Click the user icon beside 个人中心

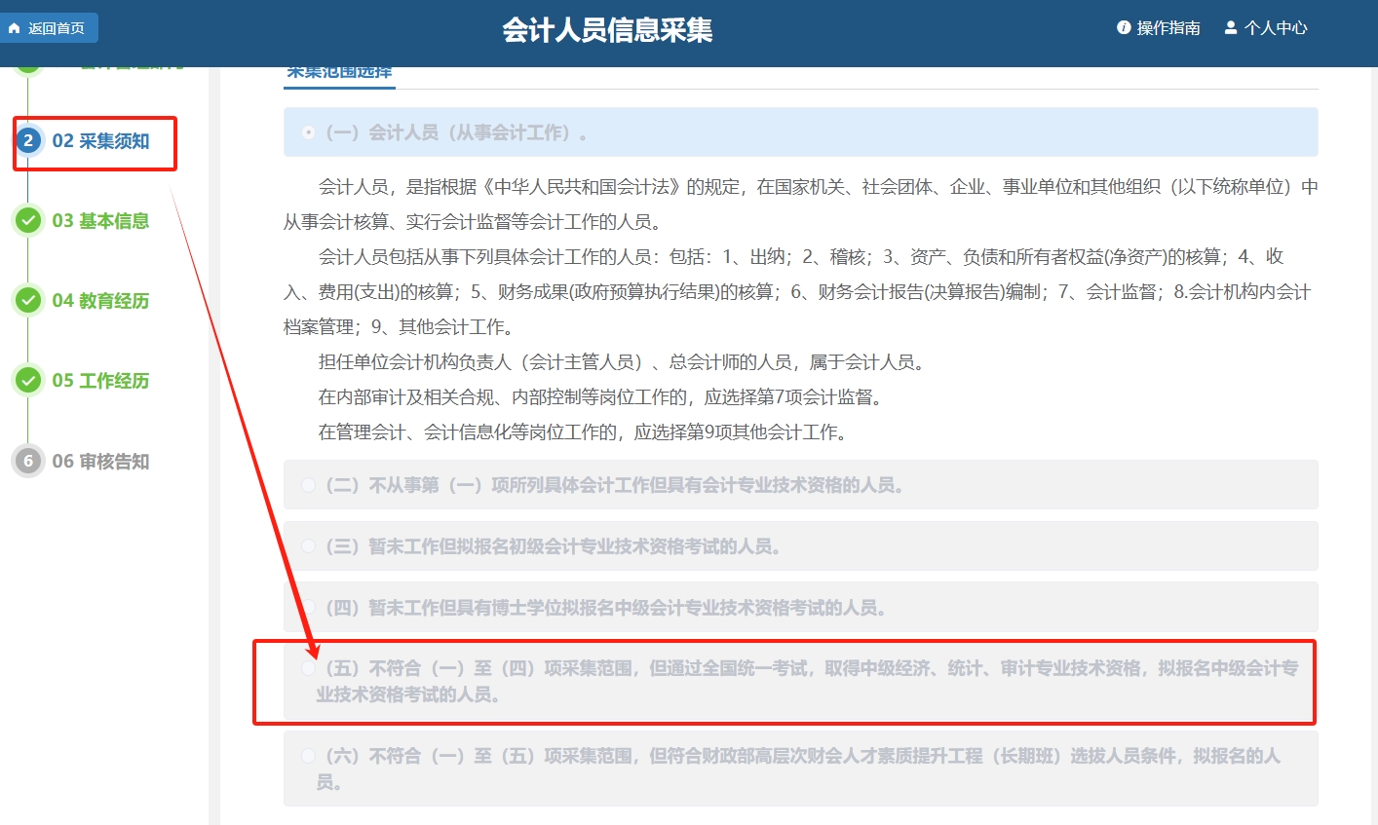(x=1231, y=28)
